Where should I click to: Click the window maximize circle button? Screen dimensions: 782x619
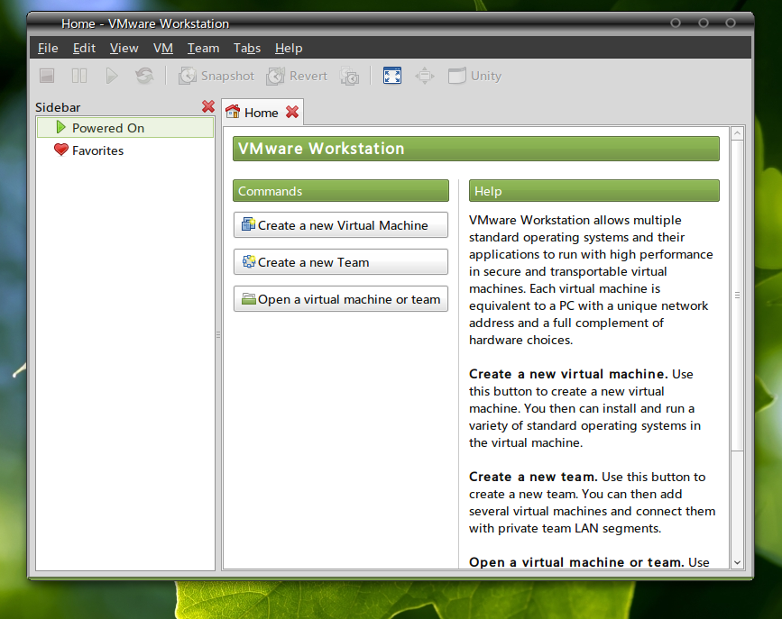(x=704, y=23)
